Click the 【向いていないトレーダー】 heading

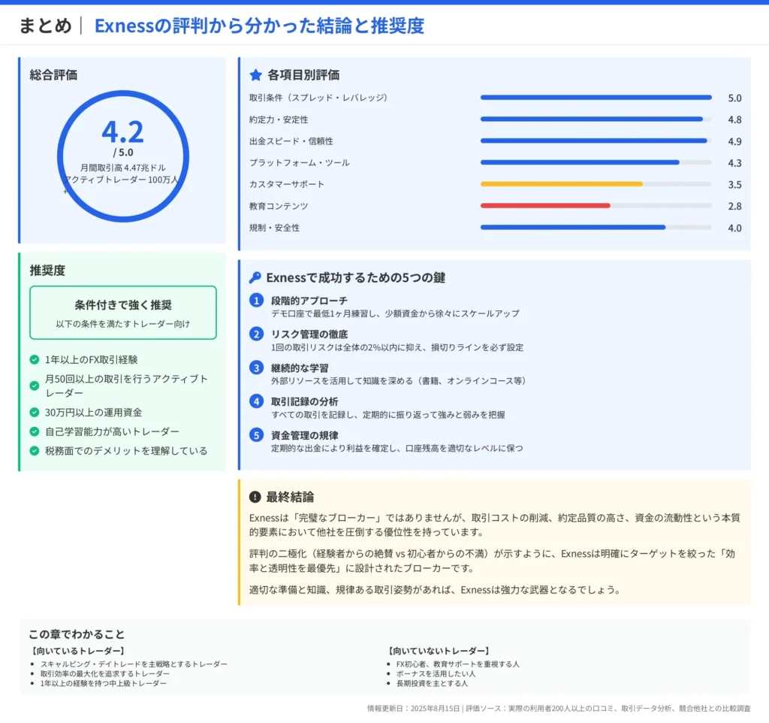(439, 651)
